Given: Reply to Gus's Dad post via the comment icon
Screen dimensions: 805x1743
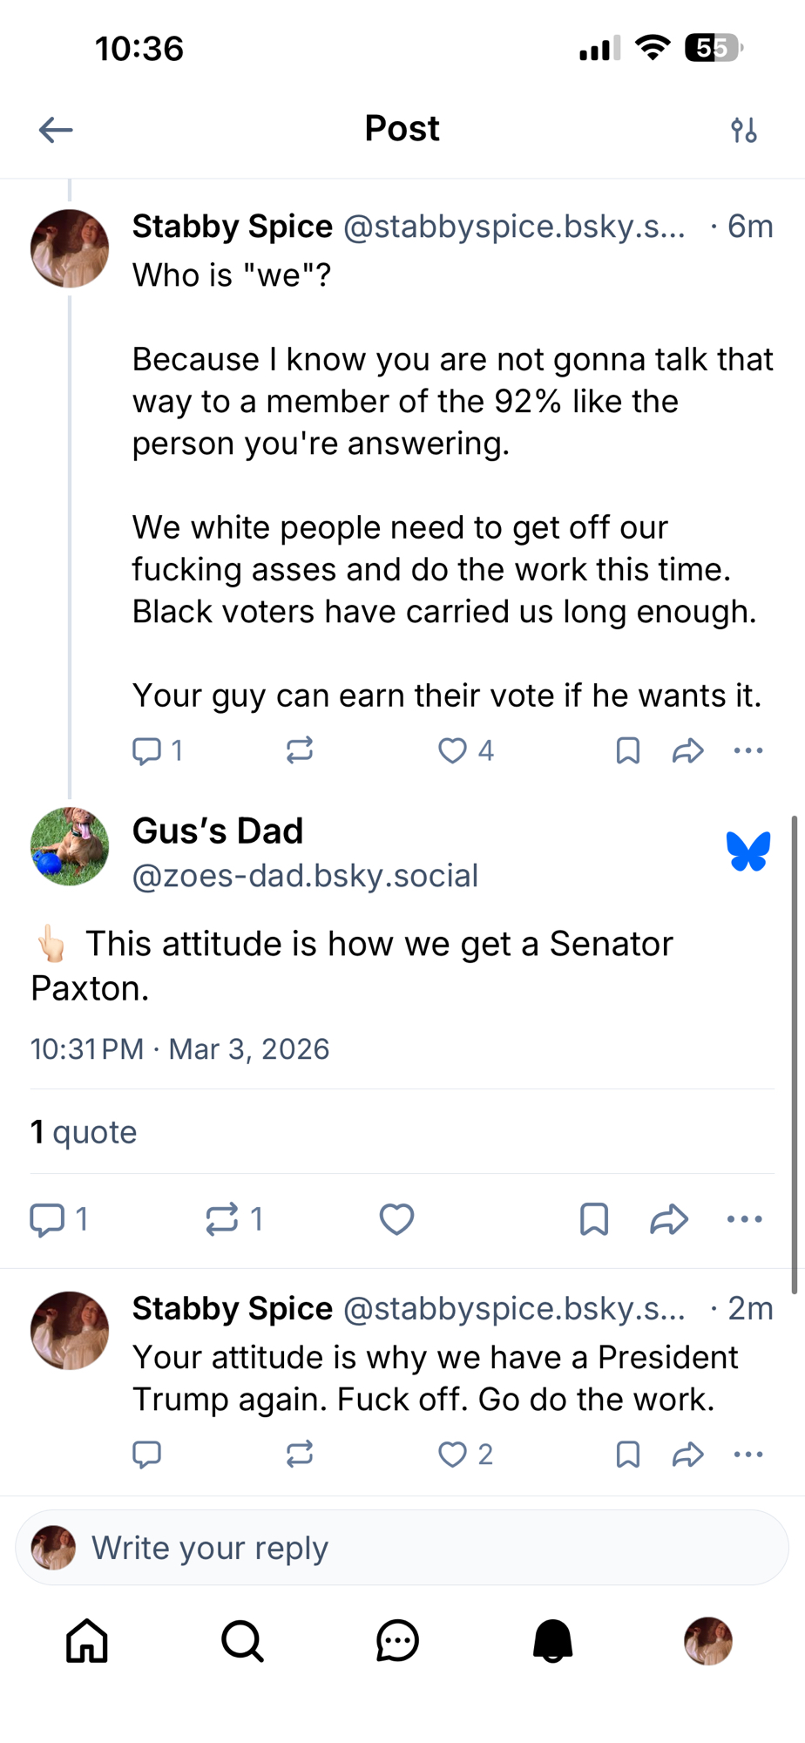Looking at the screenshot, I should pyautogui.click(x=48, y=1219).
